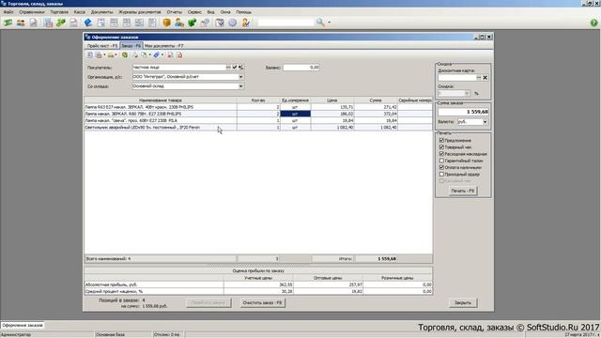Click the checkmark icon beside buyer field
601x338 pixels.
[x=235, y=67]
